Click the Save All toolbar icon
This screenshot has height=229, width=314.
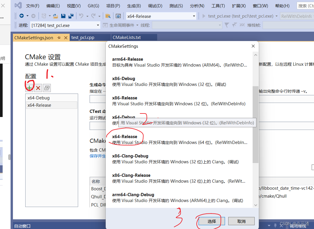coord(71,16)
